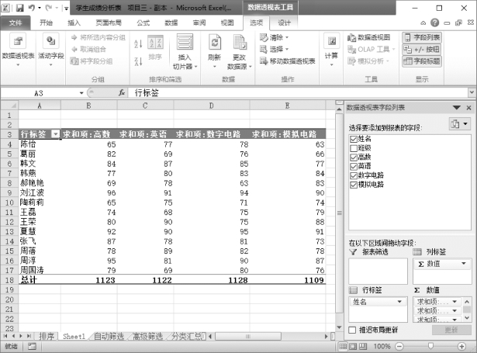Click the minimize ribbon caret icon
The width and height of the screenshot is (477, 353).
[423, 22]
